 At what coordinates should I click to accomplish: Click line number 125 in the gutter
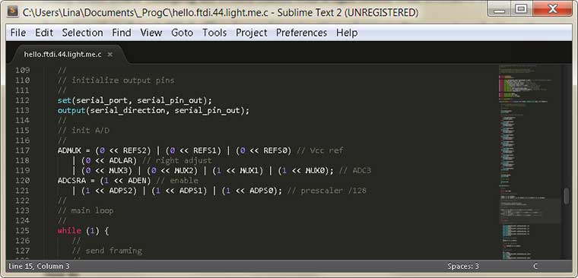[23, 230]
